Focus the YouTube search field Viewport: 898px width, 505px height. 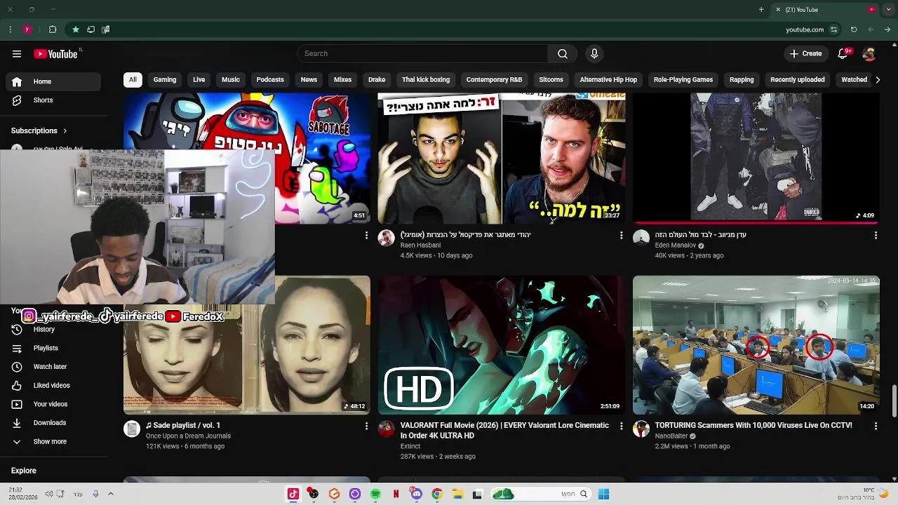click(x=422, y=53)
